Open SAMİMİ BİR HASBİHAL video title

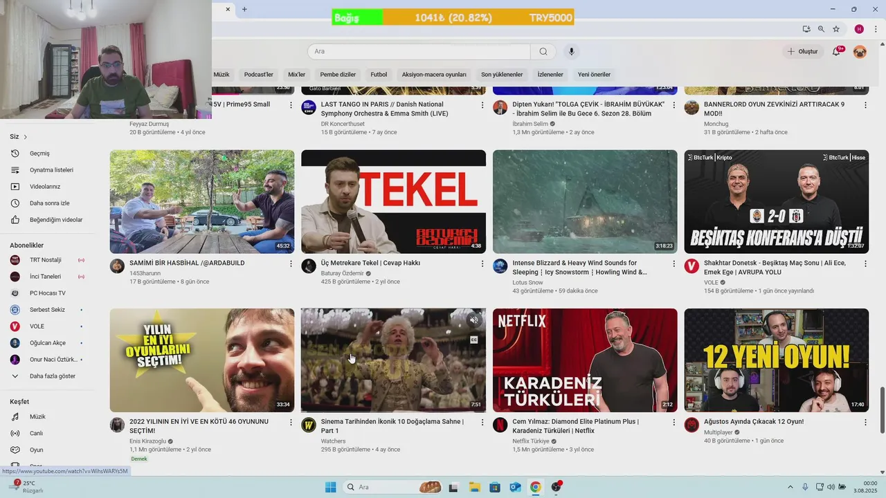click(x=187, y=263)
